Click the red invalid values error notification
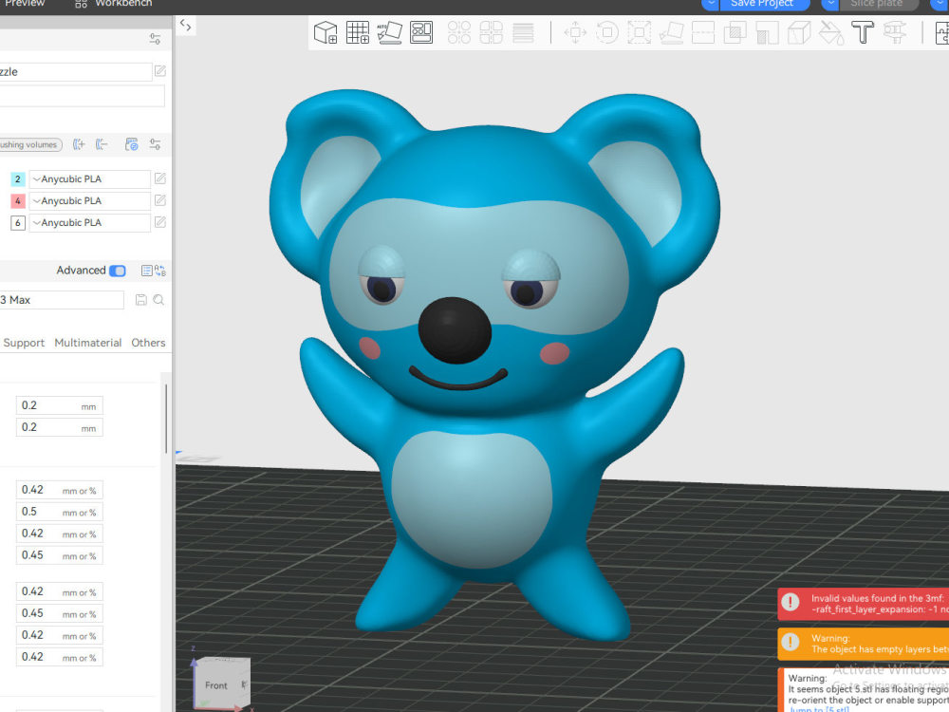Viewport: 949px width, 712px height. click(864, 604)
